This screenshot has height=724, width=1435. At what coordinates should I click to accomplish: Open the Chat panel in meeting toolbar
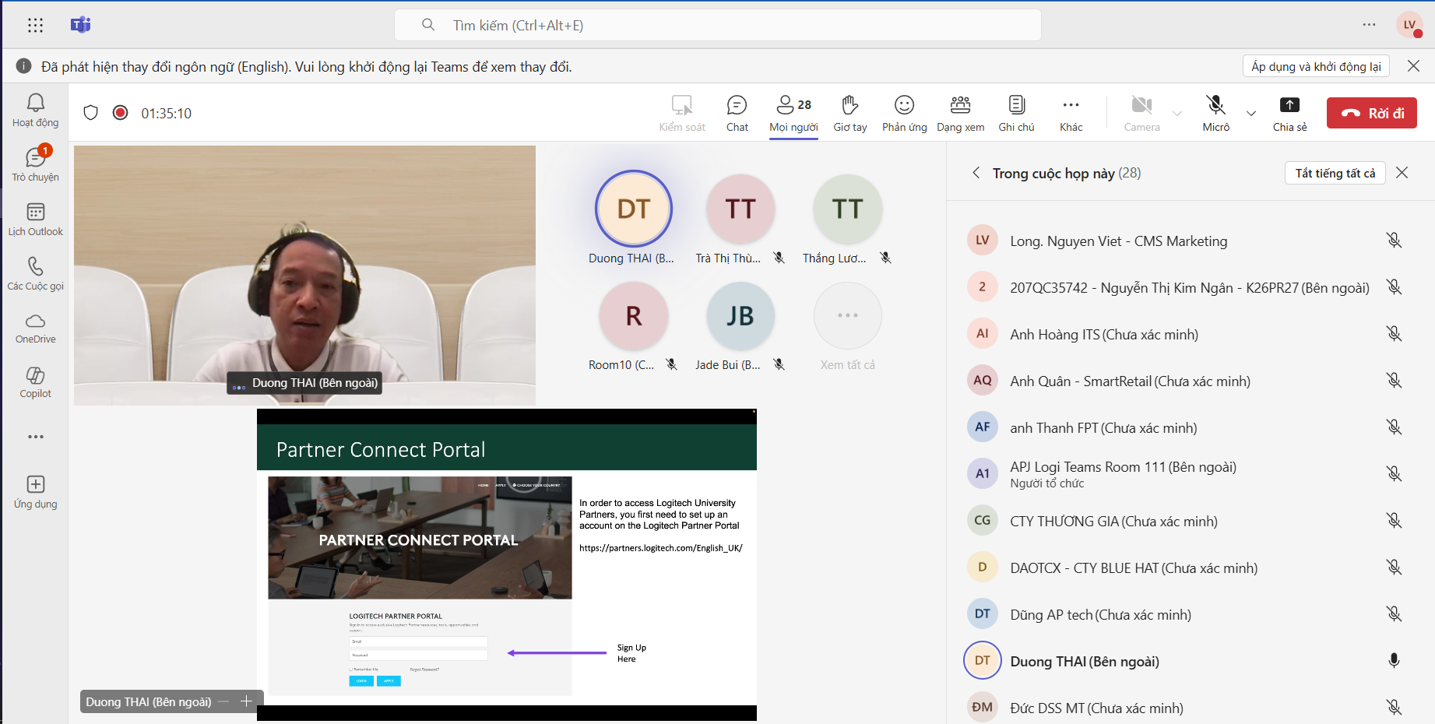737,113
